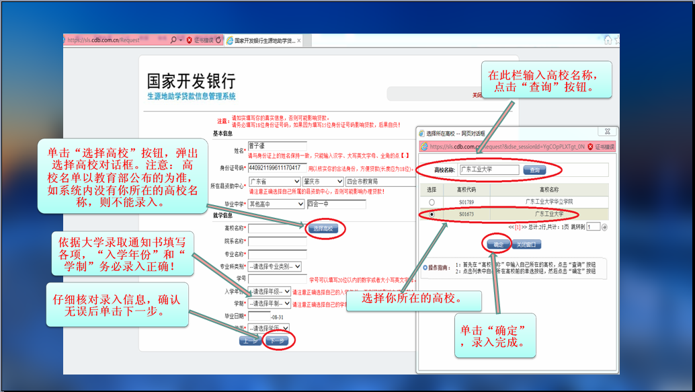Image resolution: width=695 pixels, height=392 pixels.
Task: Select radio button for 广东工业大学 S01673
Action: [x=432, y=214]
